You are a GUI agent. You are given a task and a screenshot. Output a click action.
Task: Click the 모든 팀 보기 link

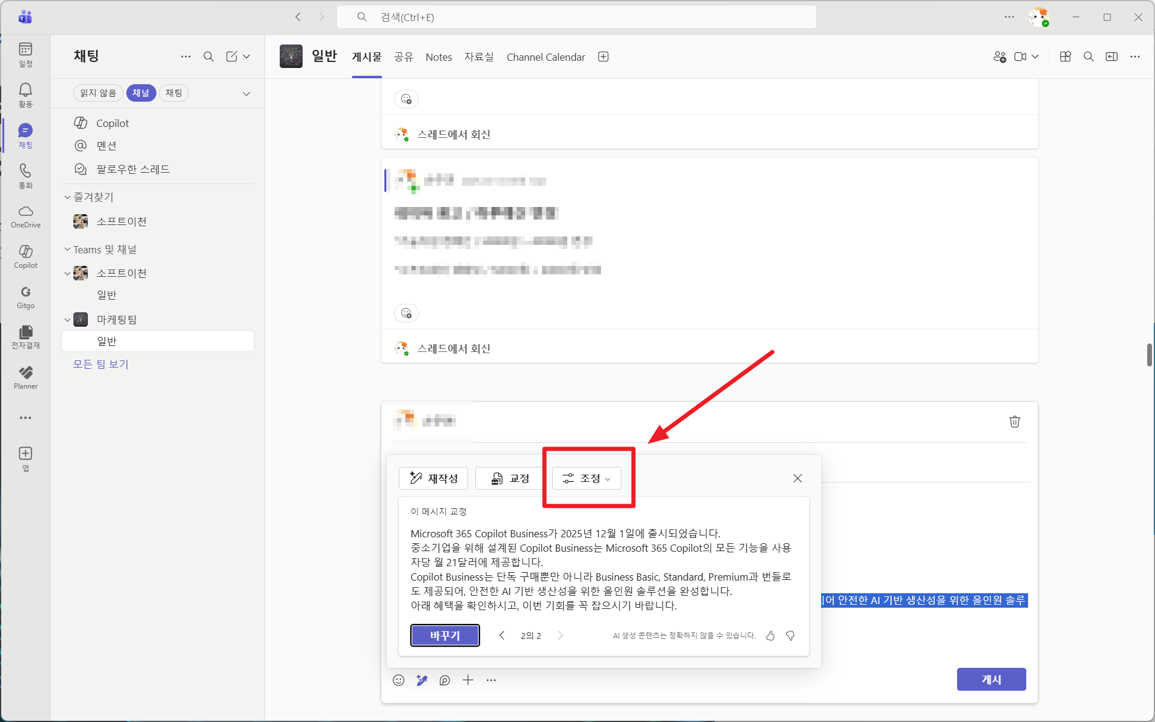[100, 364]
